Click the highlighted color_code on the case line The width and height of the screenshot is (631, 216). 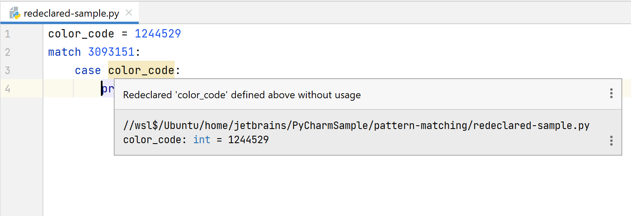(141, 70)
